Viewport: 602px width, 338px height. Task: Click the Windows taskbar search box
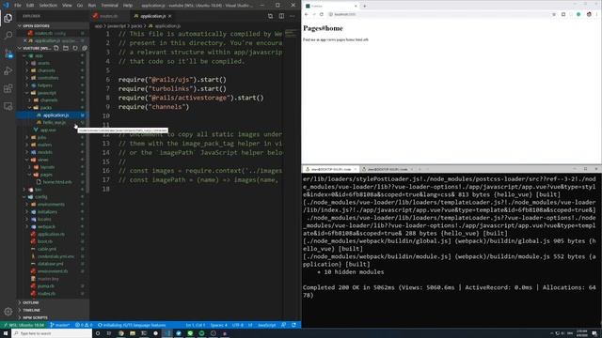point(52,333)
